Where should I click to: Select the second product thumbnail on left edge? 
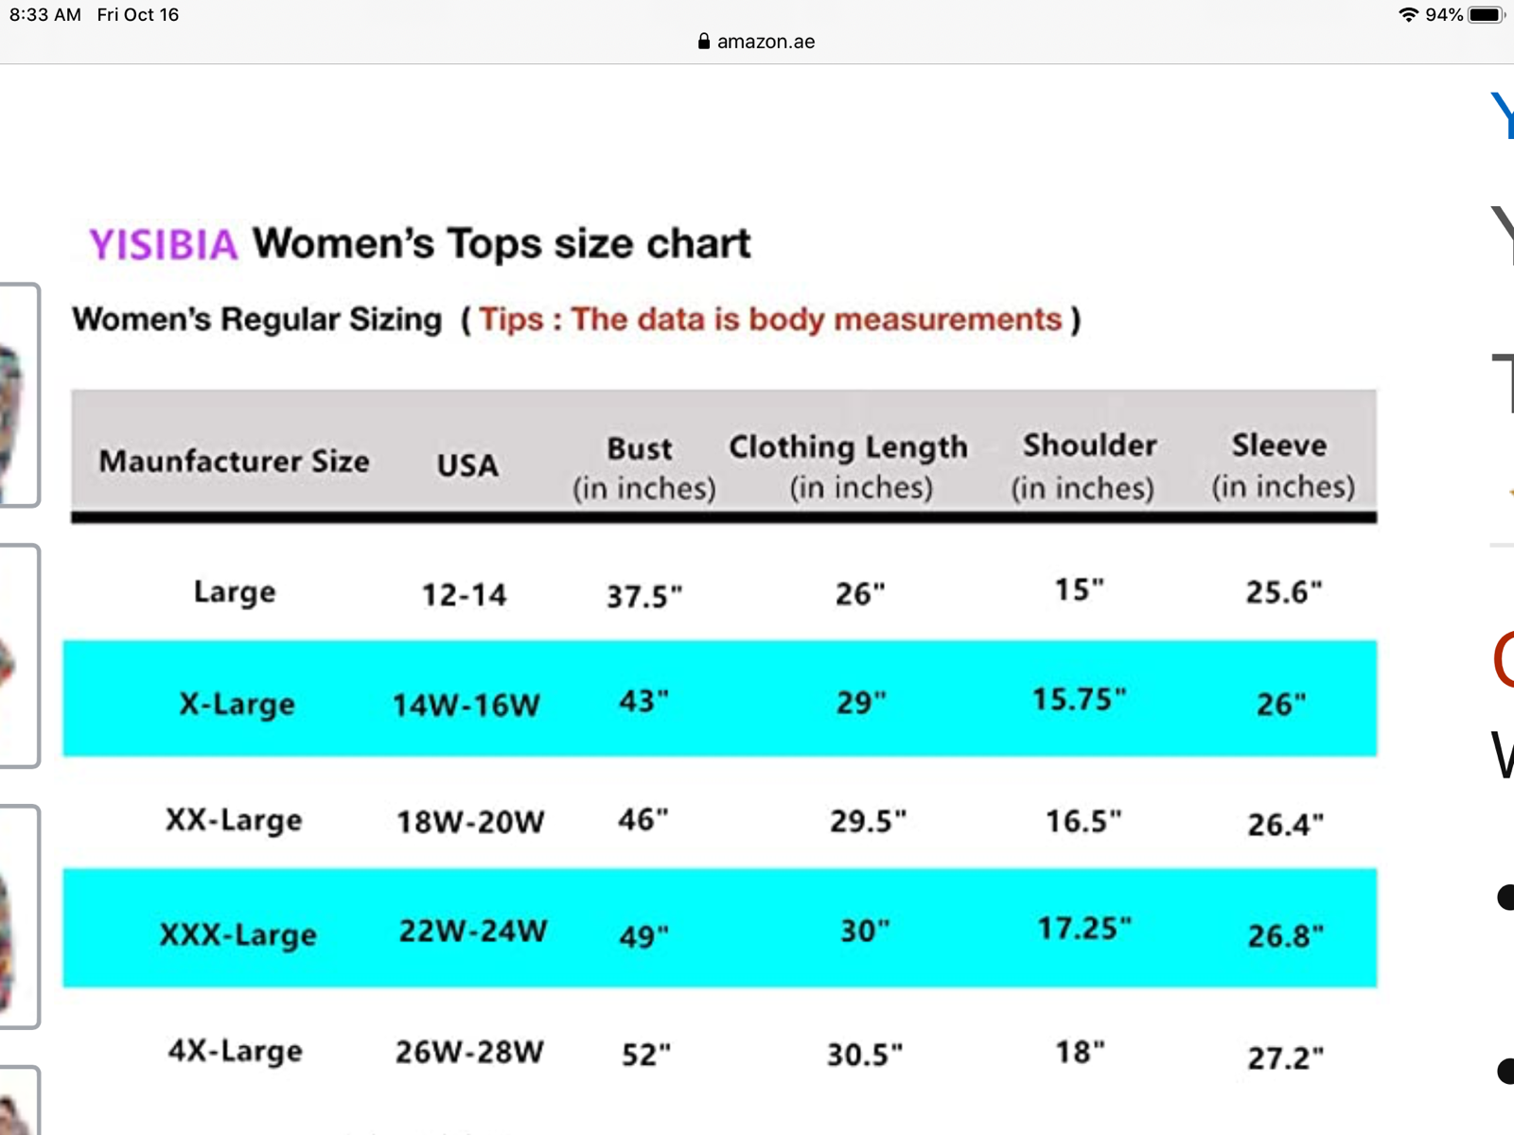click(19, 655)
